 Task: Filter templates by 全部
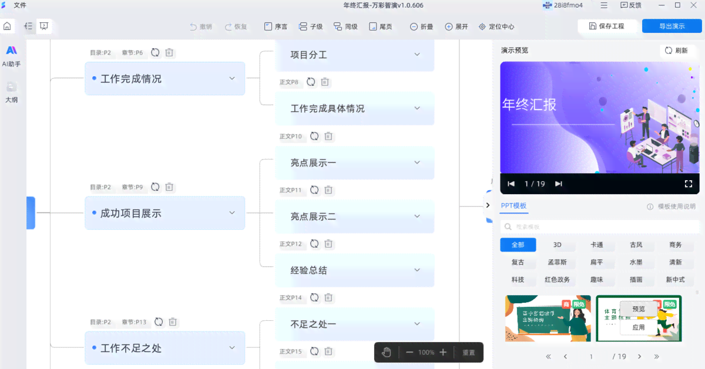pos(518,245)
